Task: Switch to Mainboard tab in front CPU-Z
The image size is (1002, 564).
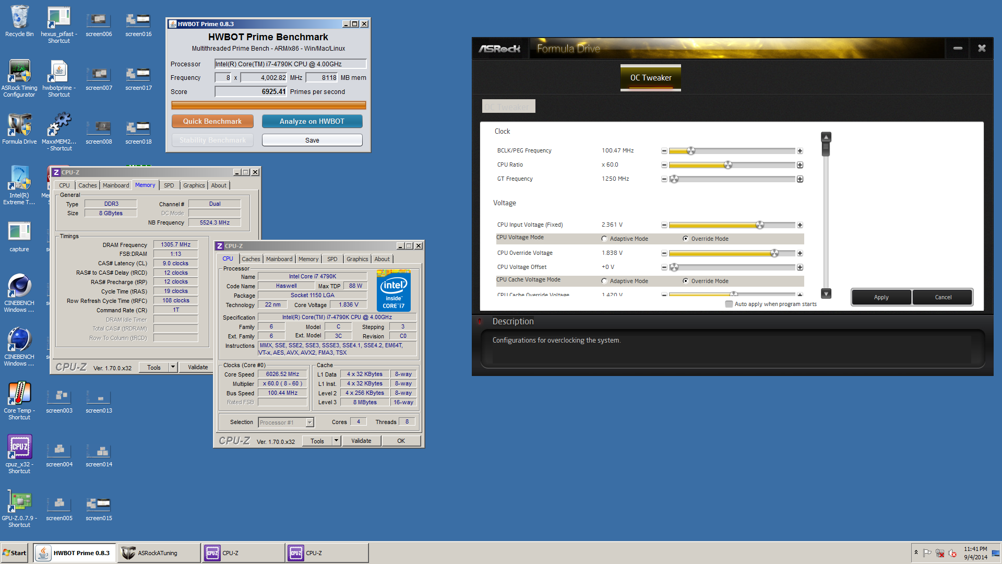Action: pyautogui.click(x=279, y=259)
